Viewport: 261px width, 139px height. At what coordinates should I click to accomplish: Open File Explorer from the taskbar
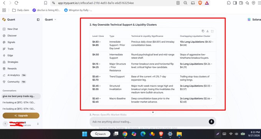[x=179, y=134]
